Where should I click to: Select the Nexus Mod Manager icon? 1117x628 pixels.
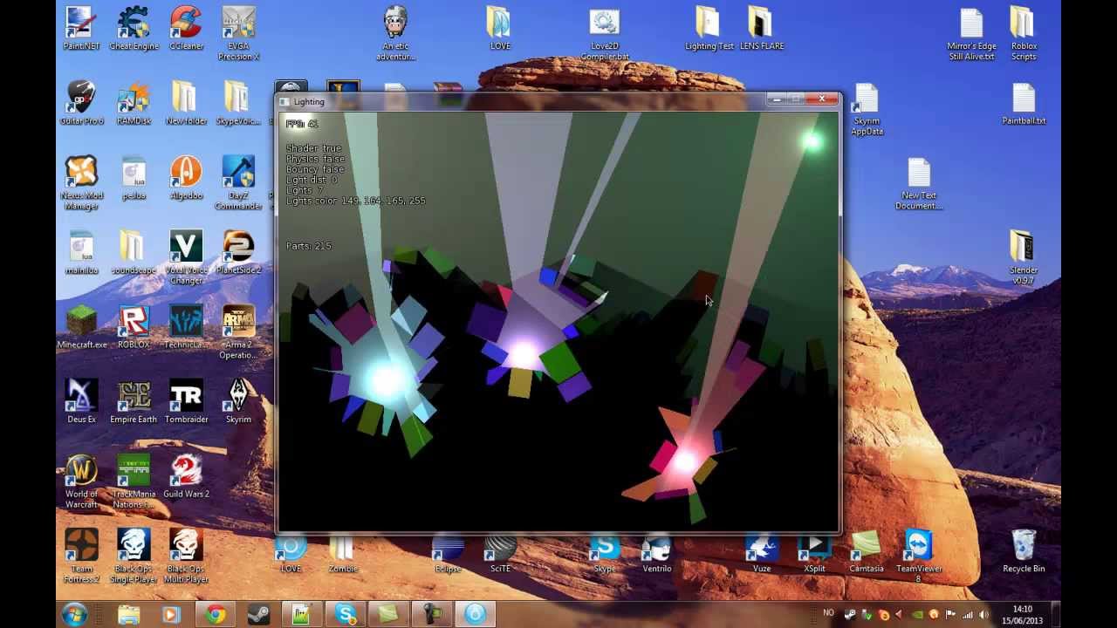coord(81,184)
